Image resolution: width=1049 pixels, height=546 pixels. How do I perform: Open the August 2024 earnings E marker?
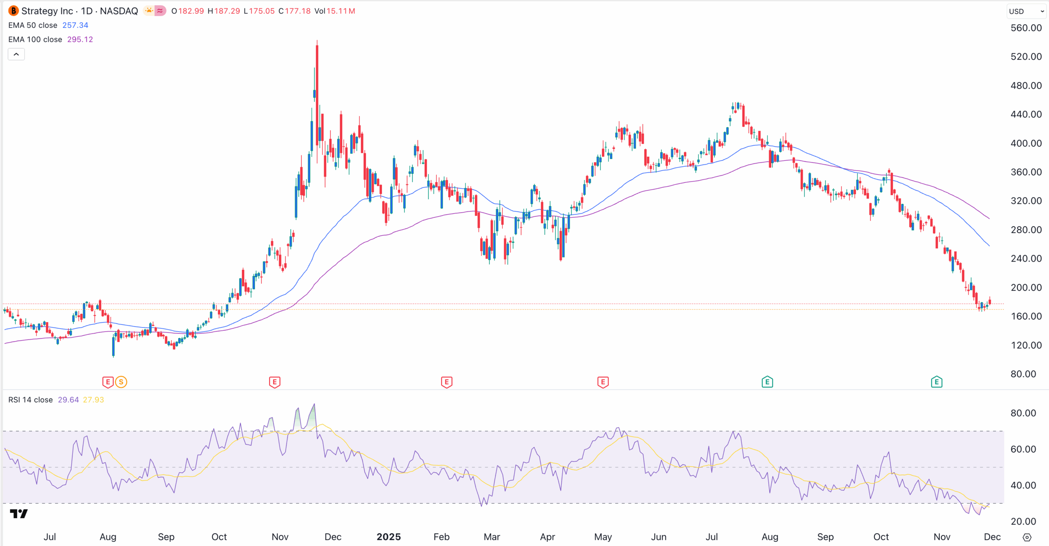click(108, 382)
